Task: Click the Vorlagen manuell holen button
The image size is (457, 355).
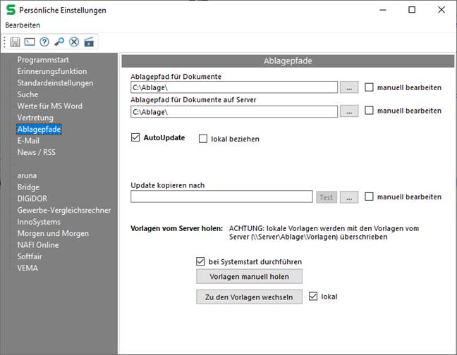Action: click(x=249, y=276)
